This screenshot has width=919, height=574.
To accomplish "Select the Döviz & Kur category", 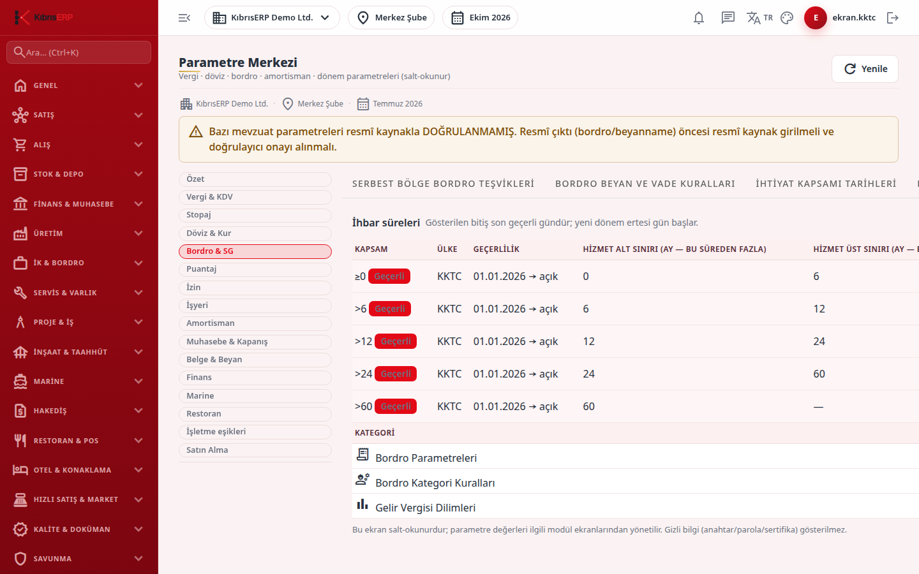I will click(255, 233).
